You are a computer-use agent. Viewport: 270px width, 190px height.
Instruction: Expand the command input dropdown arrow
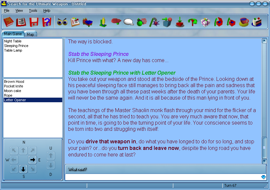pyautogui.click(x=263, y=177)
